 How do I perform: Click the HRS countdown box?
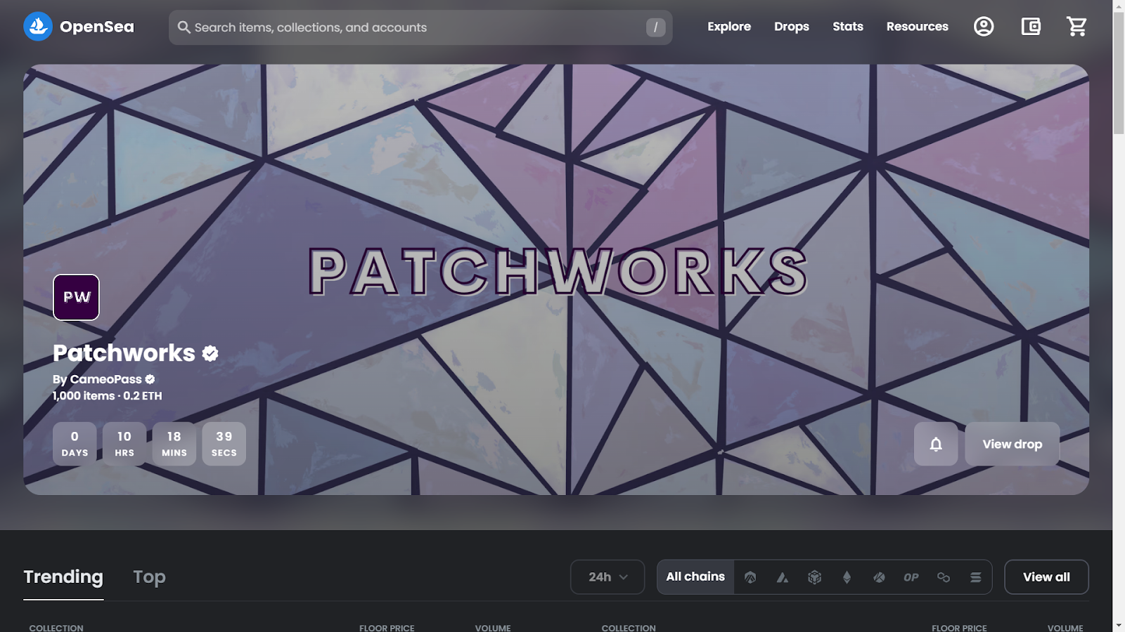(124, 444)
